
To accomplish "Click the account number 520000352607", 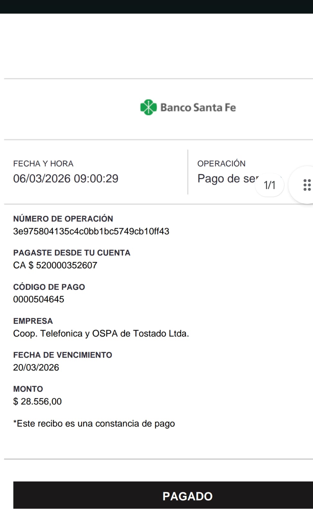I will pos(66,265).
